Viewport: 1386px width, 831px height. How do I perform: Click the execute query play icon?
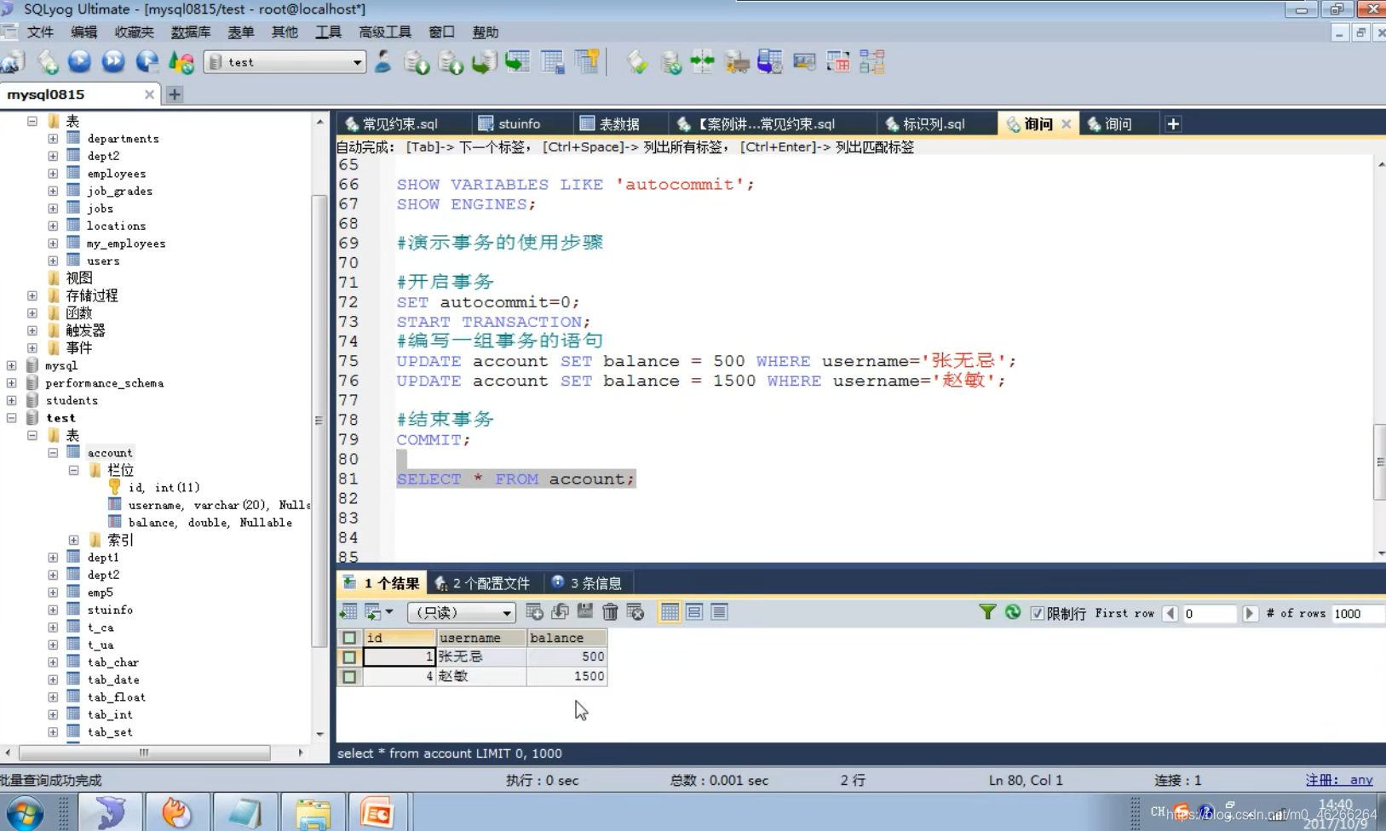coord(79,61)
